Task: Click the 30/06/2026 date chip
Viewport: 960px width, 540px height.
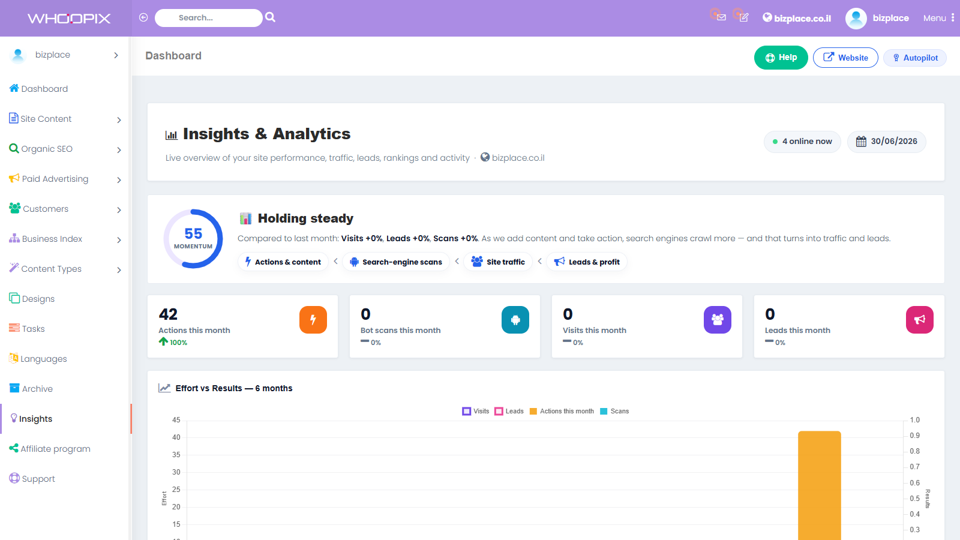Action: (887, 142)
